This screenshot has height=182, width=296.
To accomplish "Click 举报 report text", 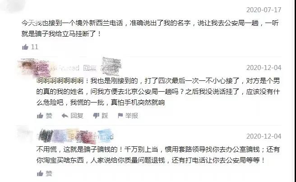I will tap(132, 116).
